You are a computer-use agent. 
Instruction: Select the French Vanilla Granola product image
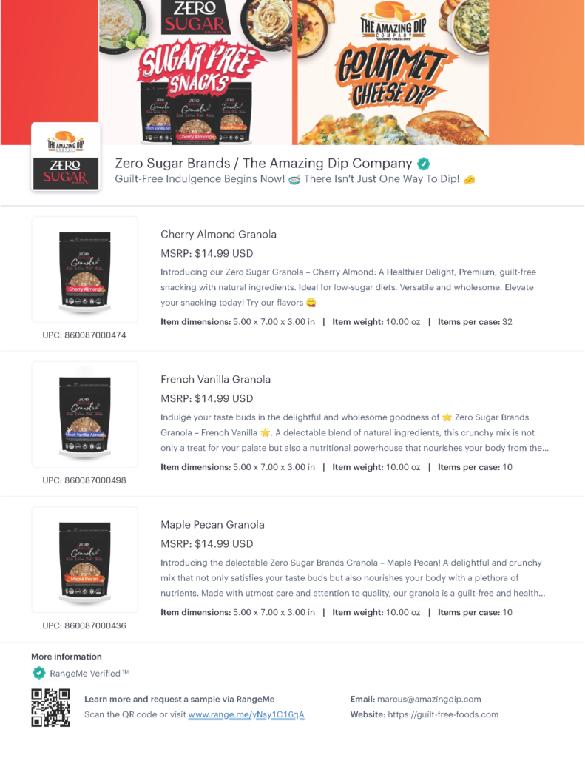point(85,415)
